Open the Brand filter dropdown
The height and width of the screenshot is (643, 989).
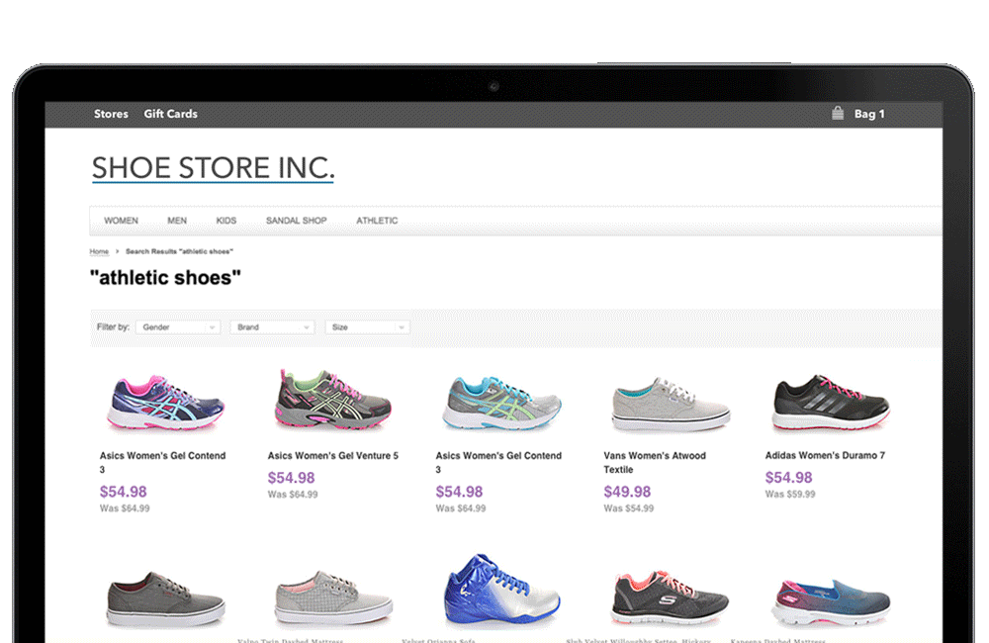[271, 327]
